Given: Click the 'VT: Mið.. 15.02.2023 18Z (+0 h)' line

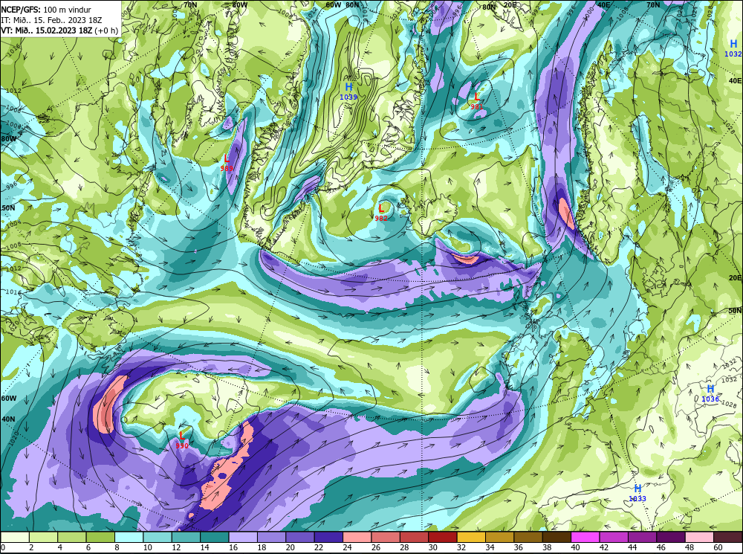Looking at the screenshot, I should pos(59,30).
